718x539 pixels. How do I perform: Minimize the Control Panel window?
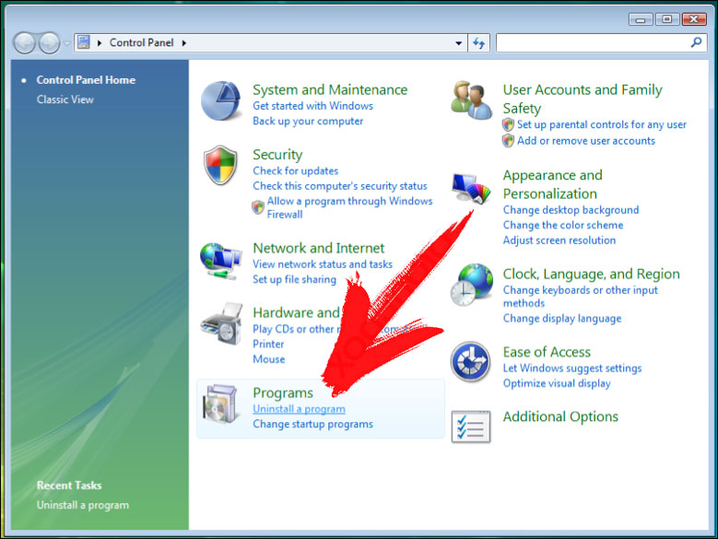point(641,19)
